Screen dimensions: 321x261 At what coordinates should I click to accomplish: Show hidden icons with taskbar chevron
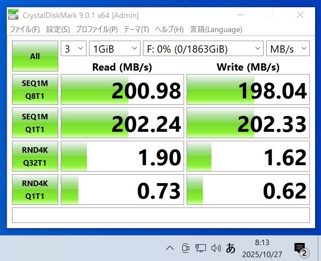[x=170, y=248]
